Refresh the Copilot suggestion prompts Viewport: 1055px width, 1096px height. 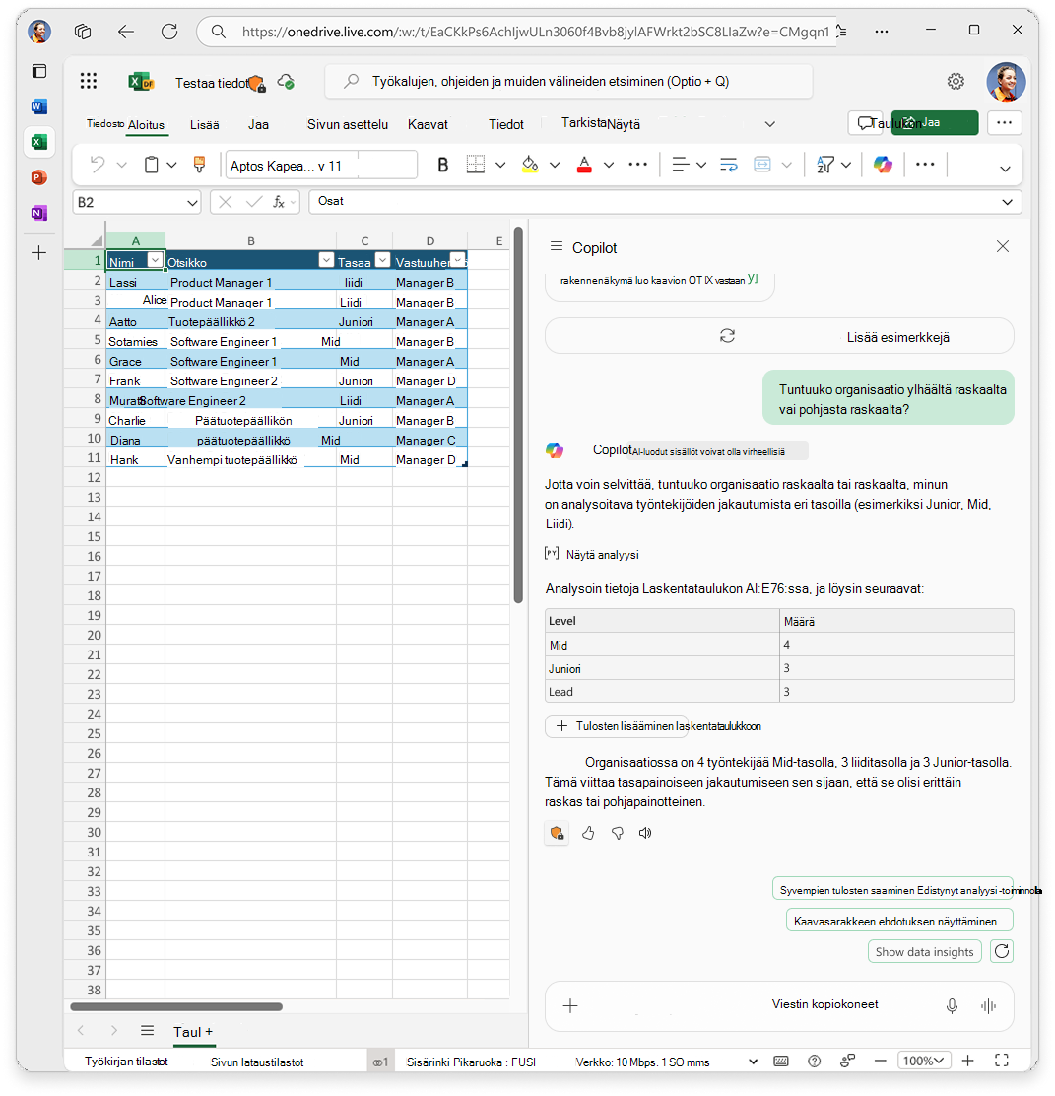(x=1002, y=951)
